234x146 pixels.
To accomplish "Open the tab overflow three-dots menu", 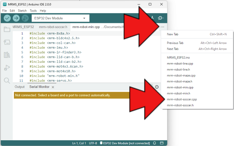I will (x=162, y=27).
